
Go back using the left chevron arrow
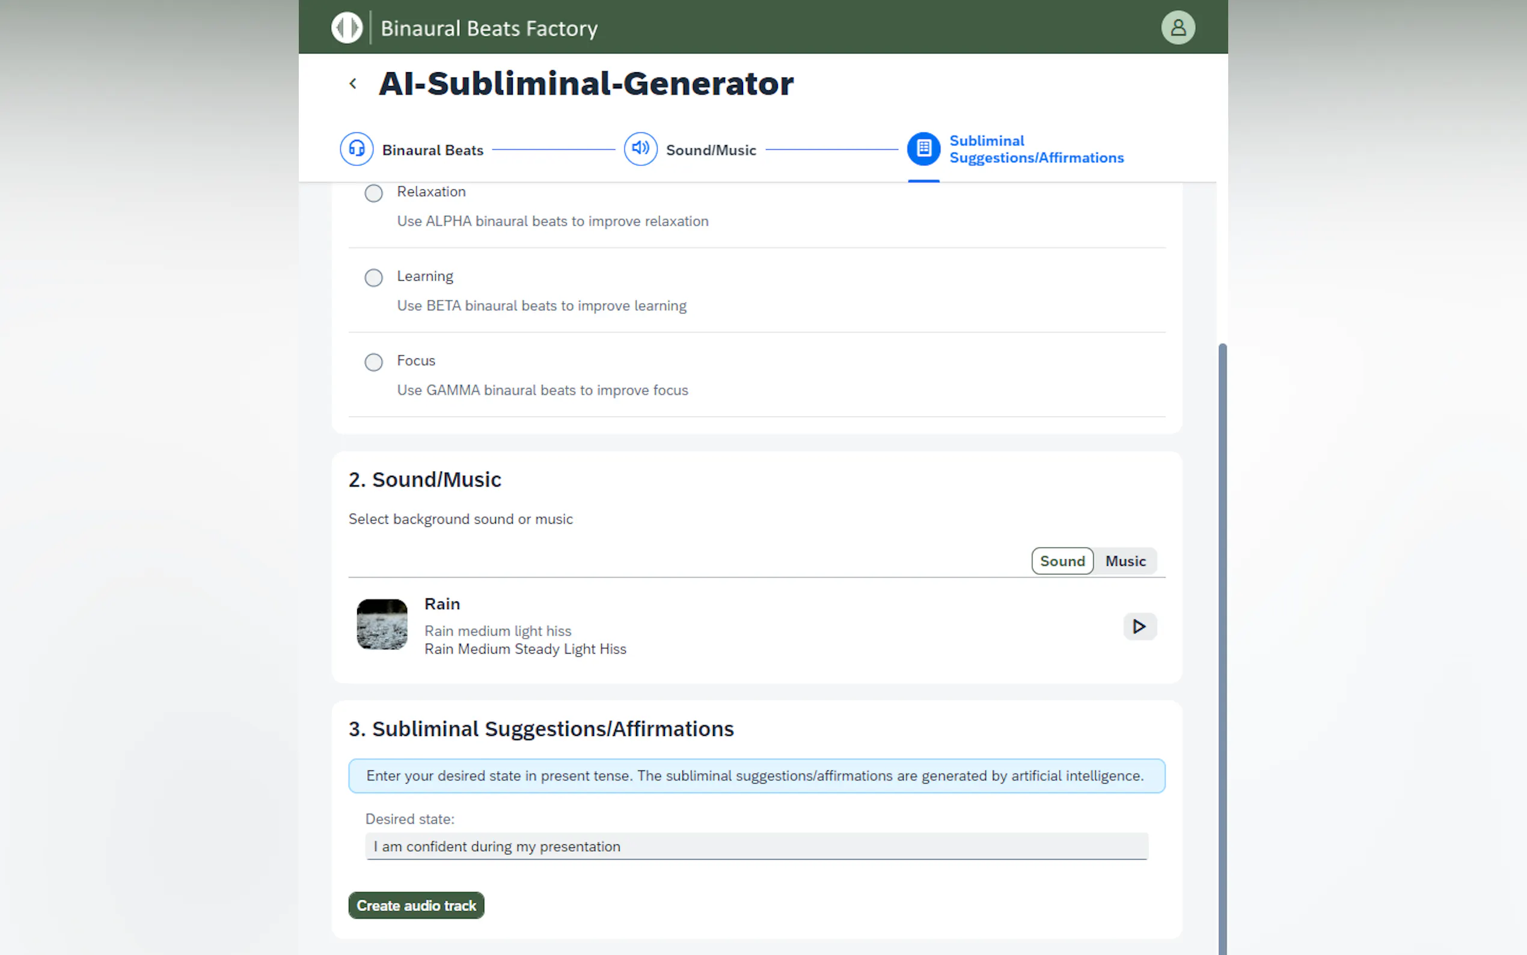353,84
